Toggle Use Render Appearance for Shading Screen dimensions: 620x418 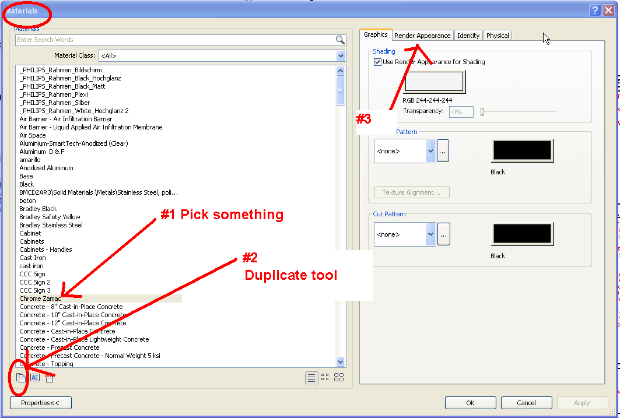[377, 62]
